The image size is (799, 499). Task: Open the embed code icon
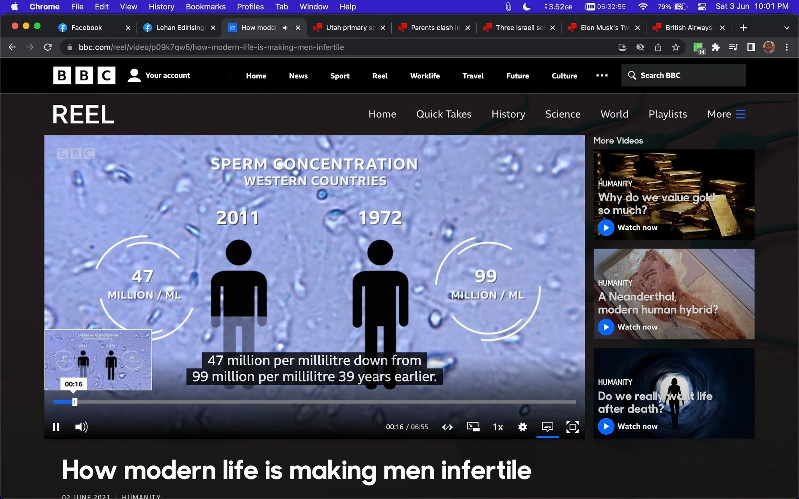point(447,427)
